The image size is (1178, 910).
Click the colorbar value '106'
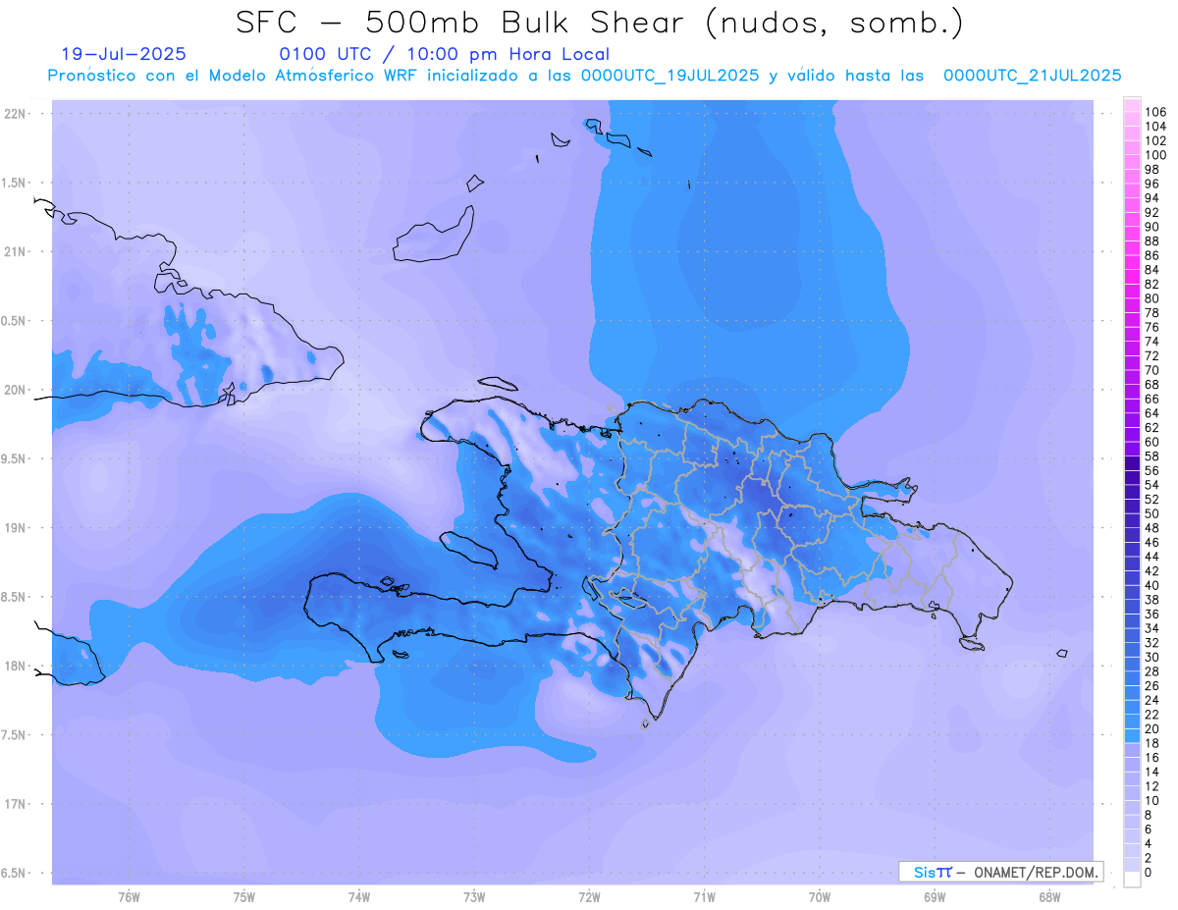click(x=1155, y=112)
